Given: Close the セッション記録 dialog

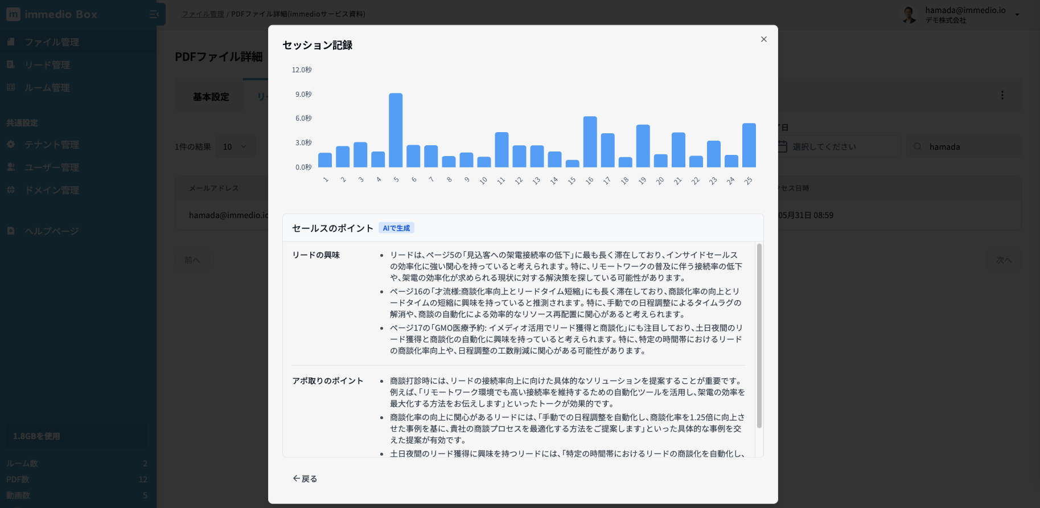Looking at the screenshot, I should pos(763,39).
